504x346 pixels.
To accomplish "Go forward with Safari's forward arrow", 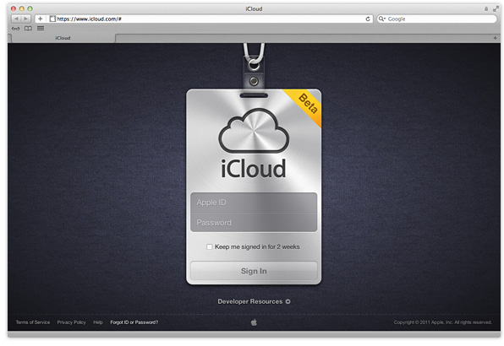I will tap(26, 19).
